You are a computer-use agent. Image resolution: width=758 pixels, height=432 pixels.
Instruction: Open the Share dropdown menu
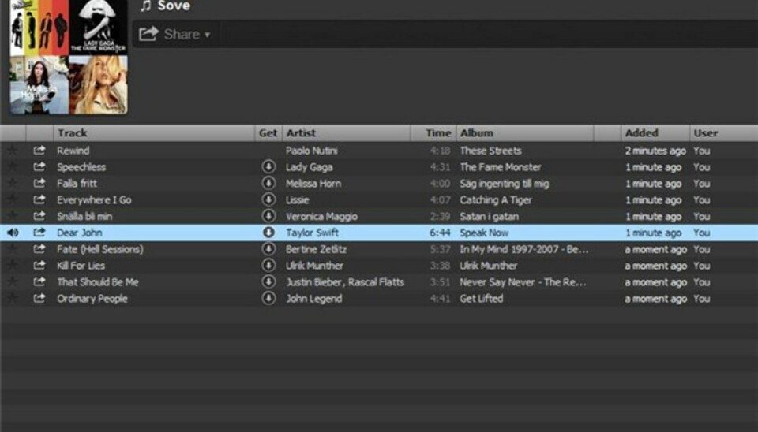(x=175, y=34)
